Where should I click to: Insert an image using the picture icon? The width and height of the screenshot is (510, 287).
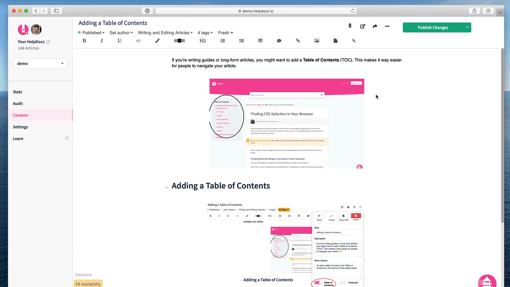317,41
